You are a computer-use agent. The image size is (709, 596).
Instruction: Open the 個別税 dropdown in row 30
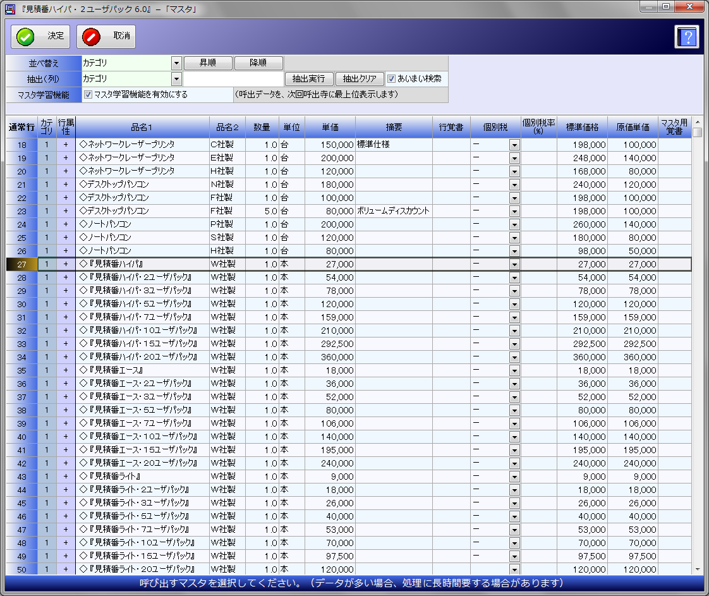[x=514, y=305]
